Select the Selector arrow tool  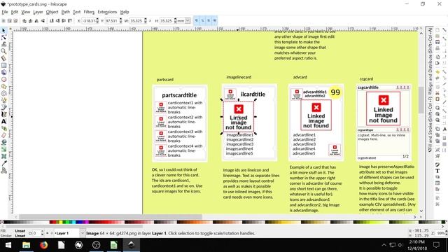3,31
